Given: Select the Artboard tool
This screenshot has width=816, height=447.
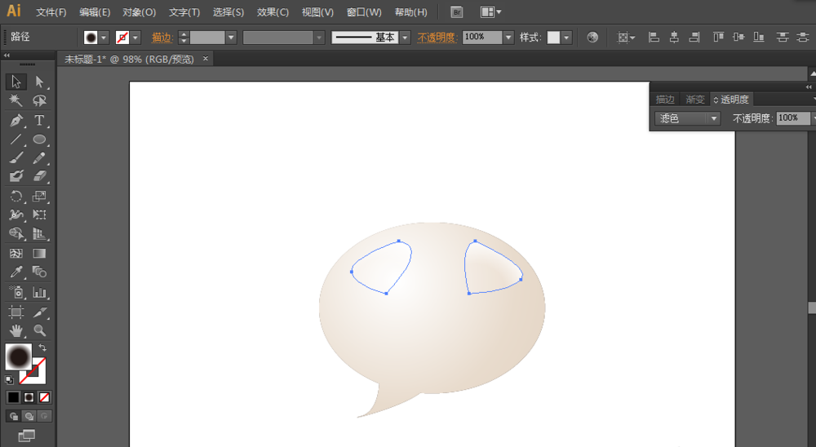Looking at the screenshot, I should point(16,312).
